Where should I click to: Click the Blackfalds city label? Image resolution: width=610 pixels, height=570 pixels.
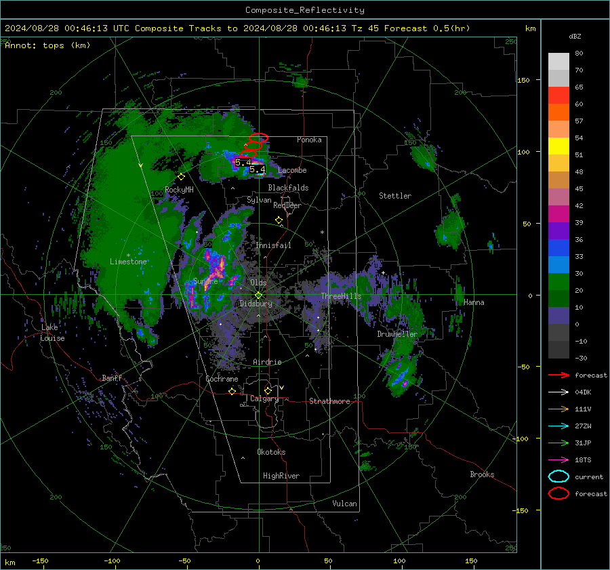pyautogui.click(x=288, y=188)
